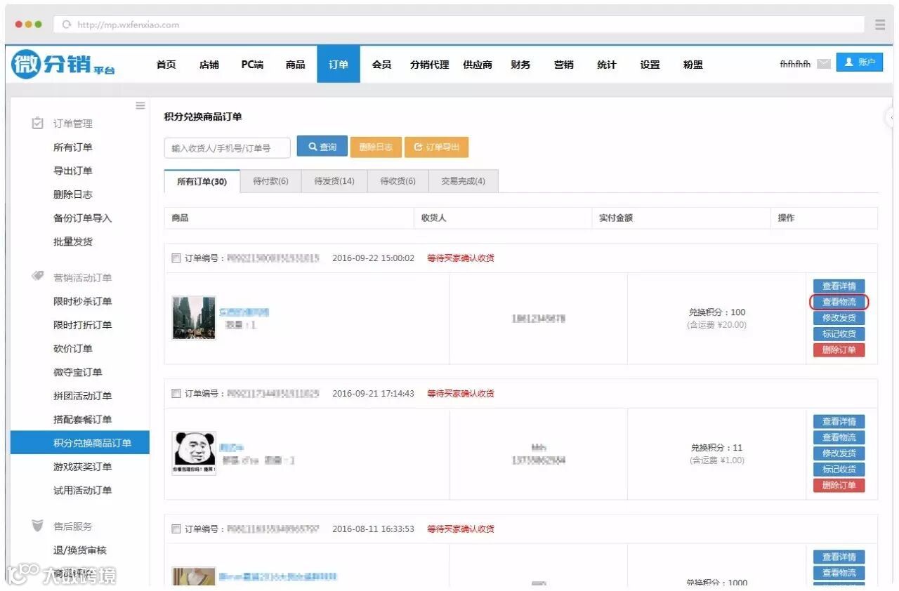Click the 订单管理 clipboard icon in sidebar

[x=38, y=123]
